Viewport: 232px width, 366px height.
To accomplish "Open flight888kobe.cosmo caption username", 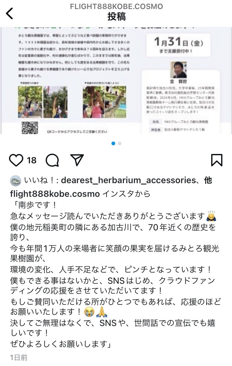I will pyautogui.click(x=55, y=193).
